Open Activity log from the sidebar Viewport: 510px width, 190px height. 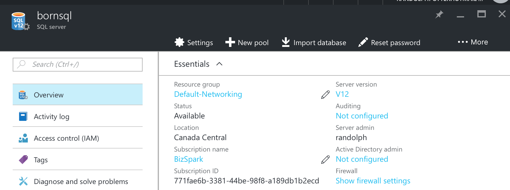(78, 116)
